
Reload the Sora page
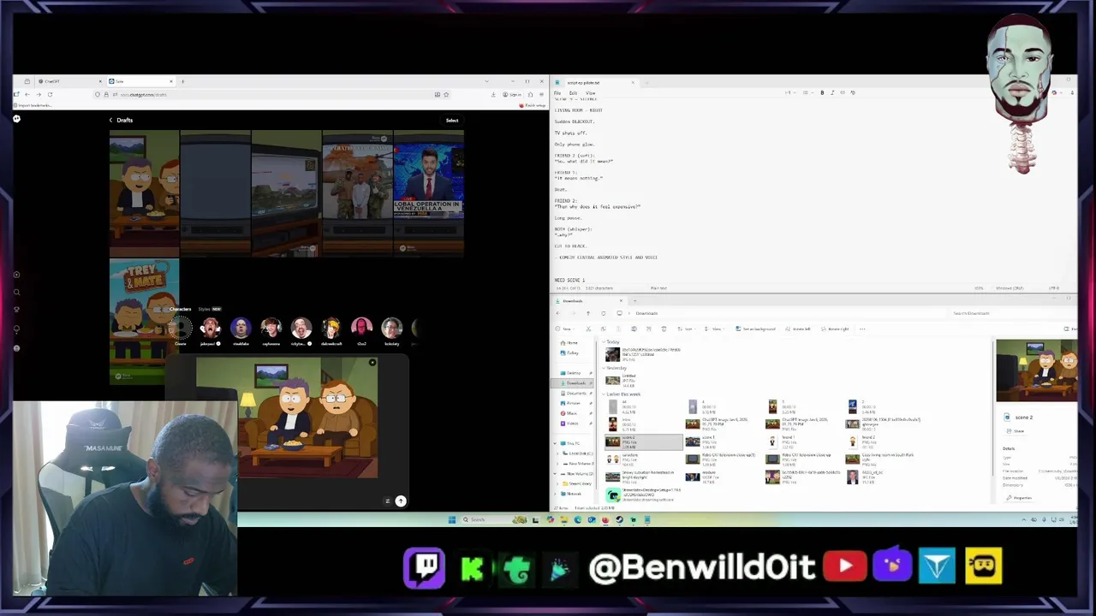[50, 94]
